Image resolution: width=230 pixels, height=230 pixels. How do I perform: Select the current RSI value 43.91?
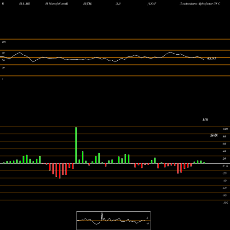click(212, 58)
